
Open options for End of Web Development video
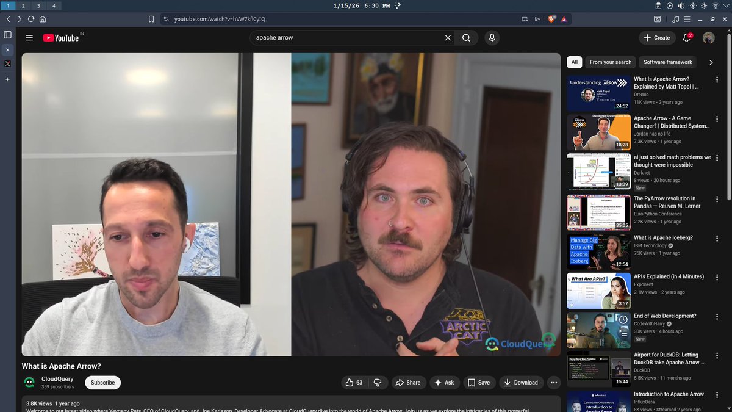click(717, 317)
